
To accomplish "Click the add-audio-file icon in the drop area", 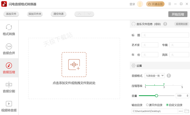I will click(x=74, y=64).
